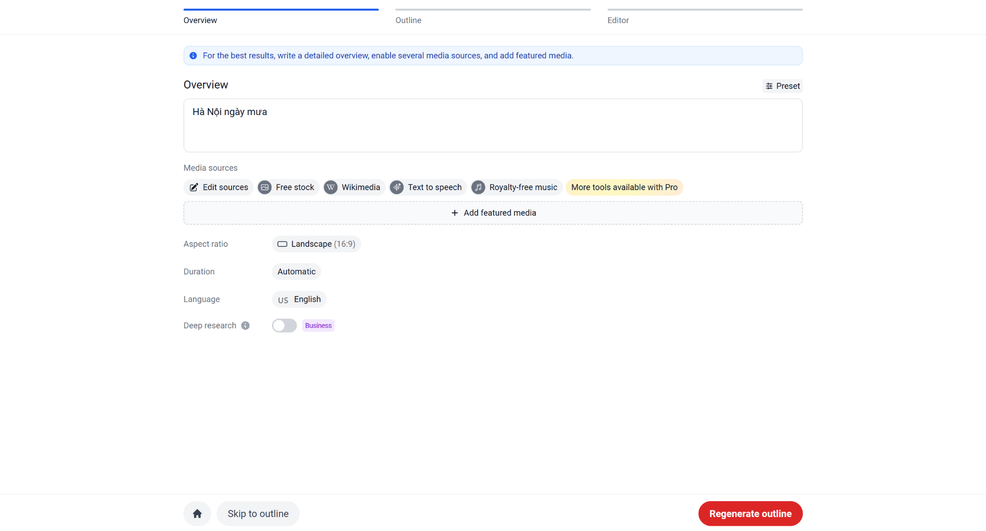The image size is (986, 531).
Task: Click the Text to speech chip label
Action: [x=434, y=187]
